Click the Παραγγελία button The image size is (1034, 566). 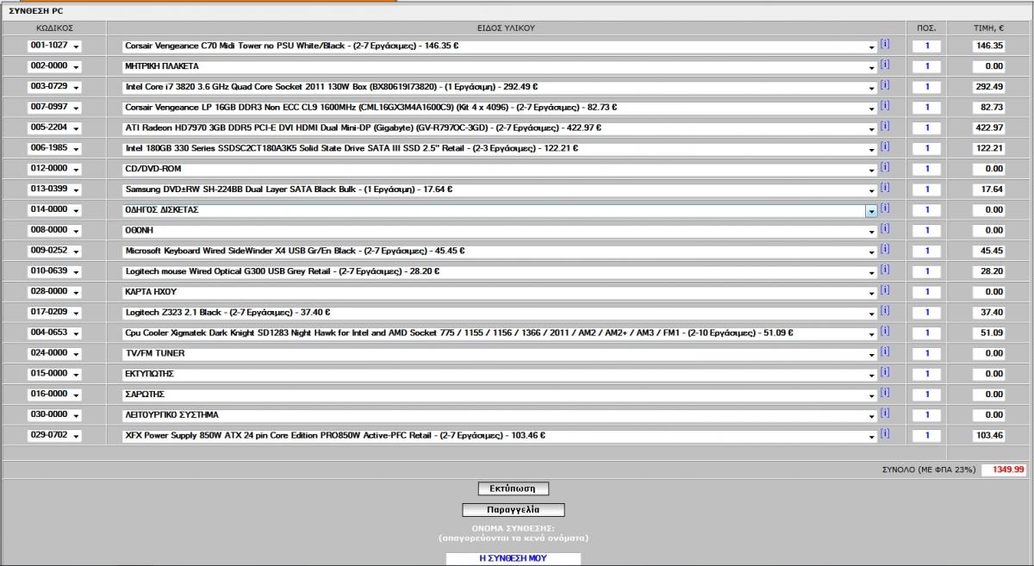[x=514, y=510]
